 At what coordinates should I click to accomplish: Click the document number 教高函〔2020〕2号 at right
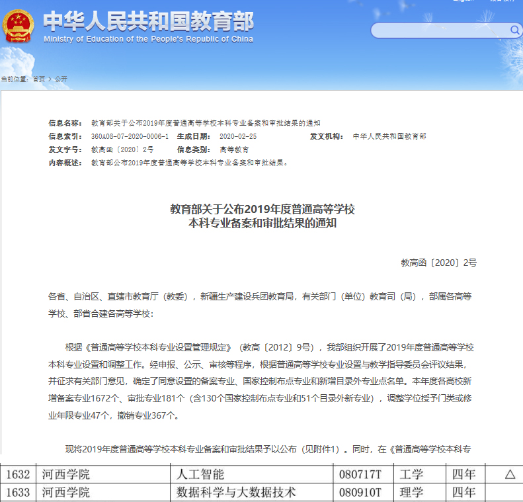click(438, 263)
